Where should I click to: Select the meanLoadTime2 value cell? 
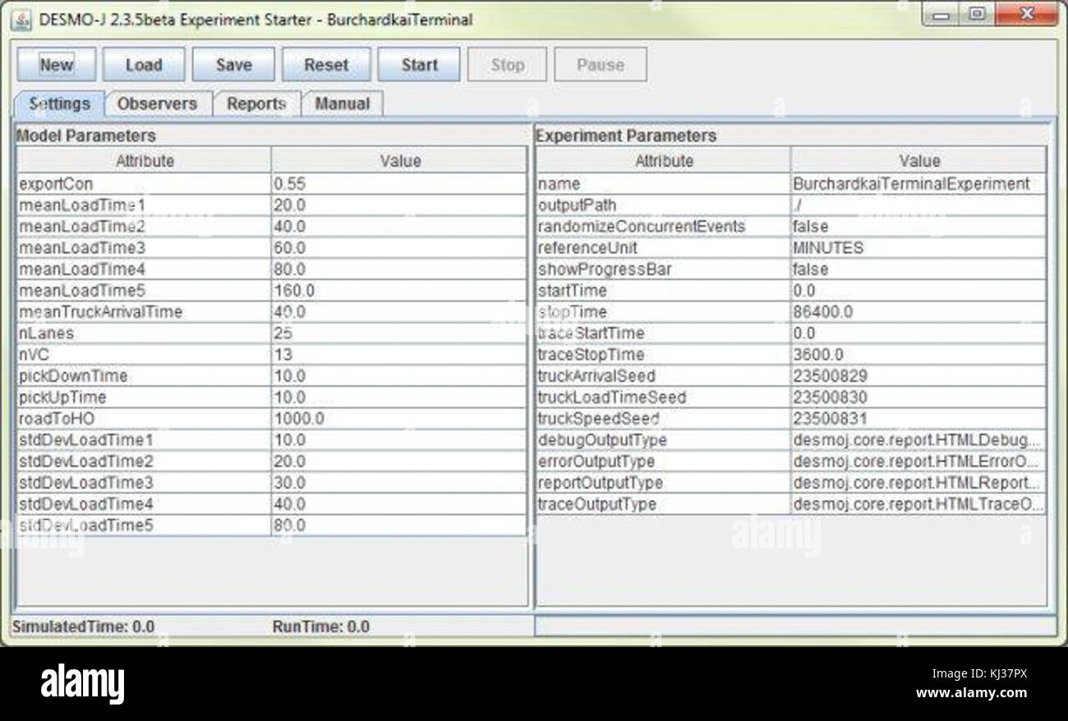[x=399, y=227]
